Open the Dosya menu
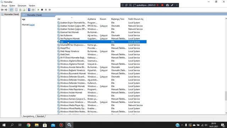 pyautogui.click(x=4, y=6)
